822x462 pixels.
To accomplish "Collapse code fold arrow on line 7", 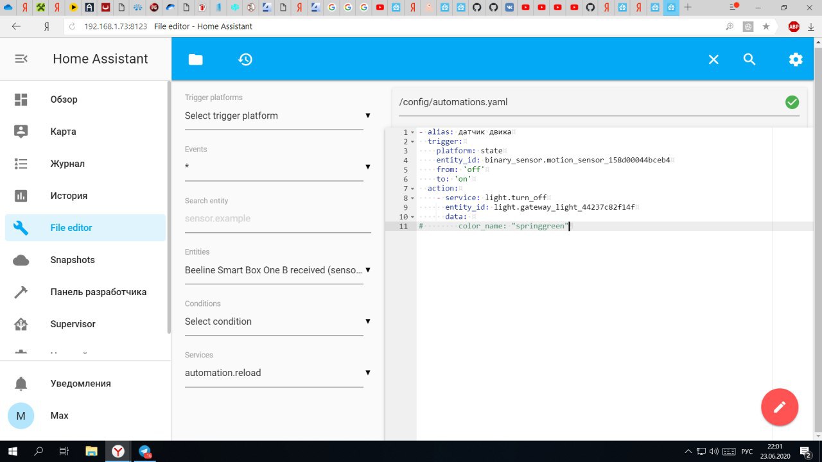I will coord(413,189).
